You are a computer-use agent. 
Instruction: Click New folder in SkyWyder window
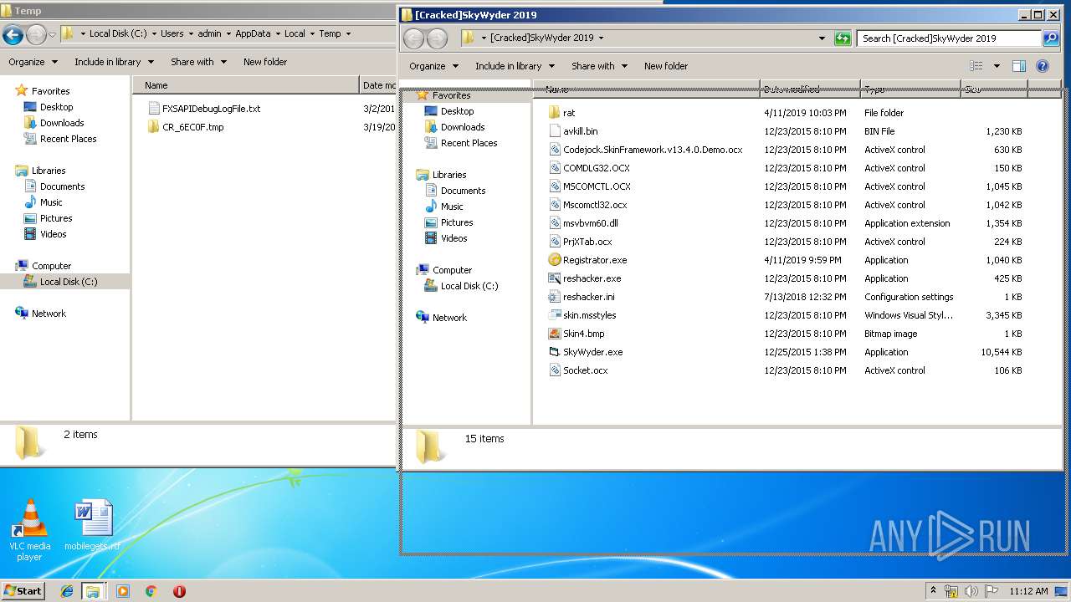tap(666, 66)
